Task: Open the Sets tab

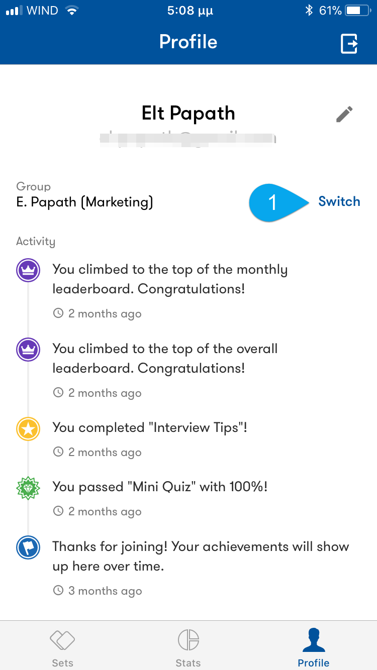Action: [x=62, y=648]
